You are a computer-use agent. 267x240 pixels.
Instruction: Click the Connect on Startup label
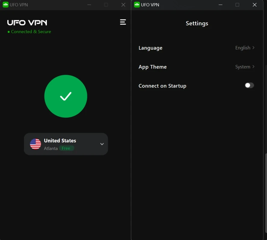click(162, 86)
